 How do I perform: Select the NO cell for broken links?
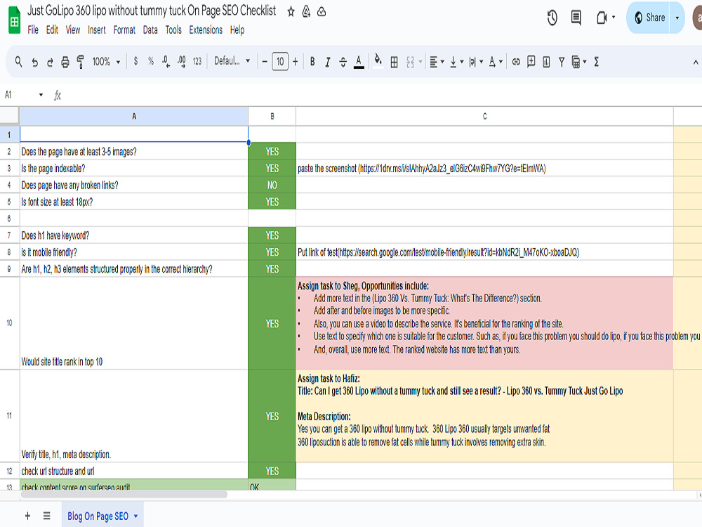pos(272,185)
